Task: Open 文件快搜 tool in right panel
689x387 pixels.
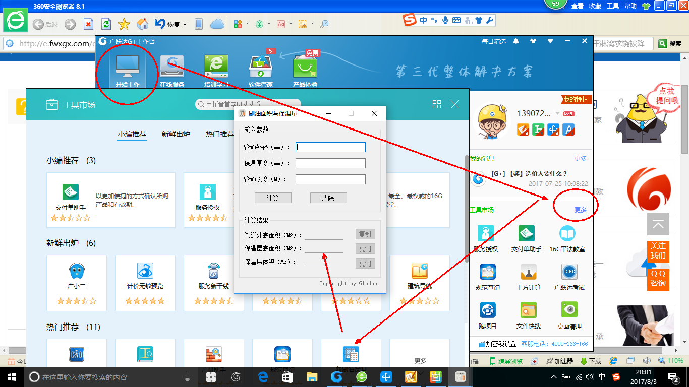Action: tap(528, 315)
